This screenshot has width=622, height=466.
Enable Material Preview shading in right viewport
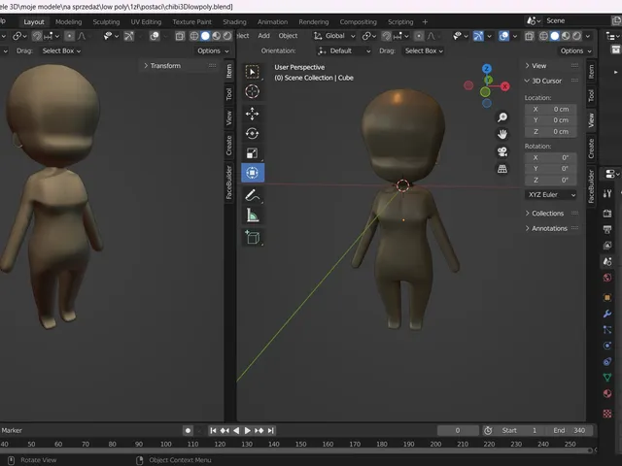pos(566,36)
